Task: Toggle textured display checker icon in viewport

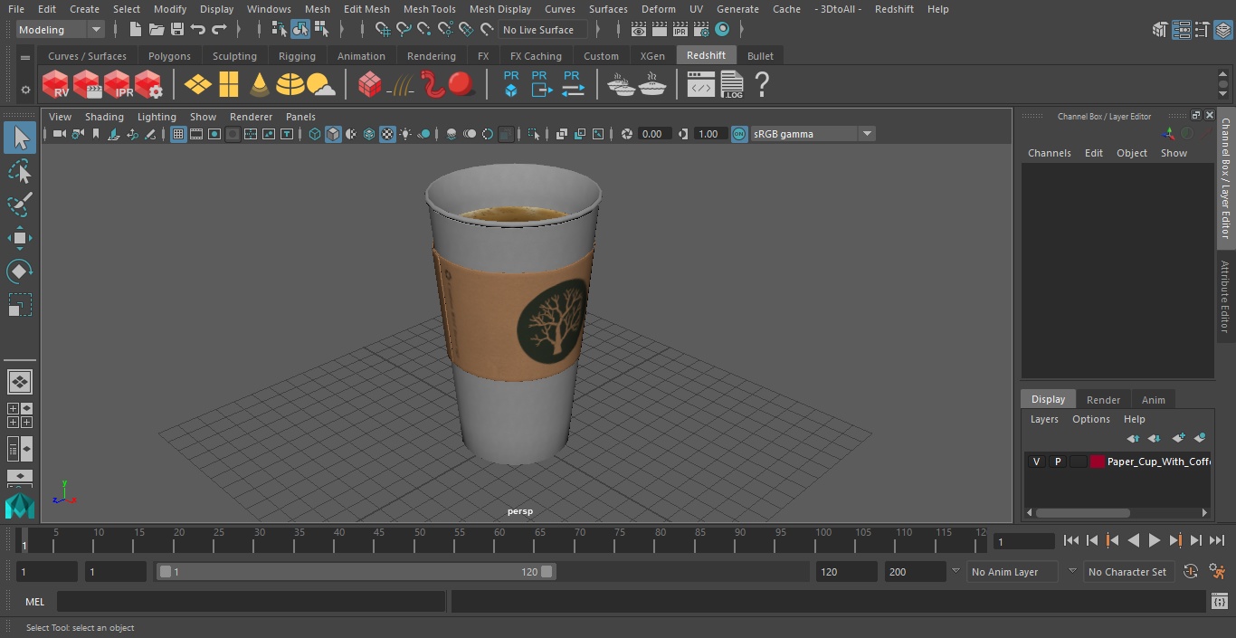Action: (387, 134)
